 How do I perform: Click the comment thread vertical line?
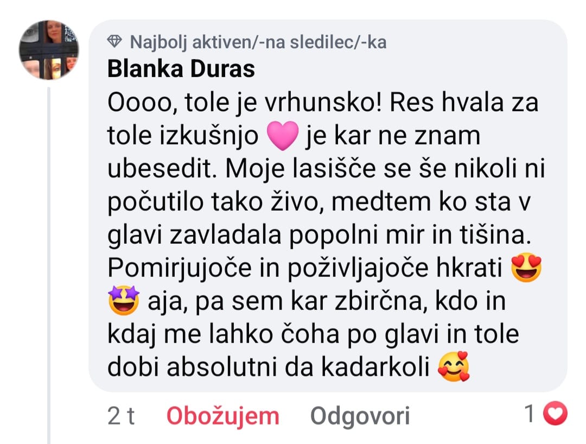pyautogui.click(x=49, y=265)
